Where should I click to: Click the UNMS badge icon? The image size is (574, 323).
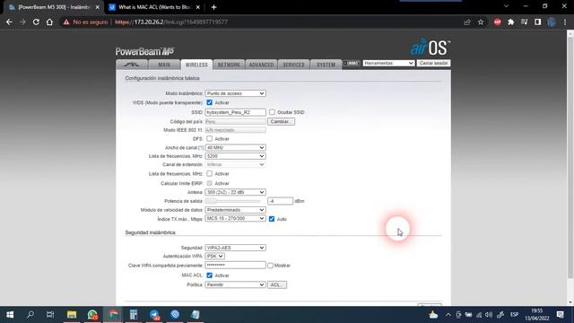[x=352, y=64]
